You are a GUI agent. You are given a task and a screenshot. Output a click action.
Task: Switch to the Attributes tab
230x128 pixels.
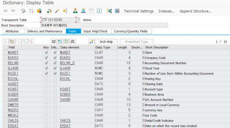point(14,31)
